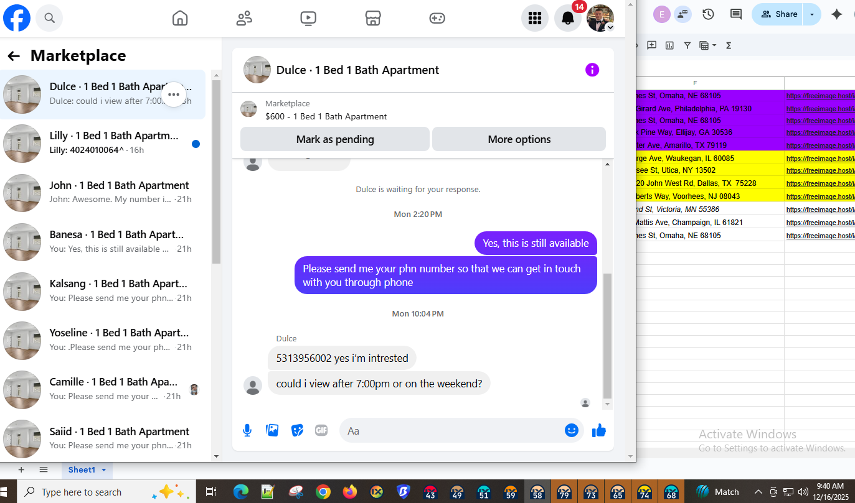Open Firefox from the taskbar

coord(350,492)
